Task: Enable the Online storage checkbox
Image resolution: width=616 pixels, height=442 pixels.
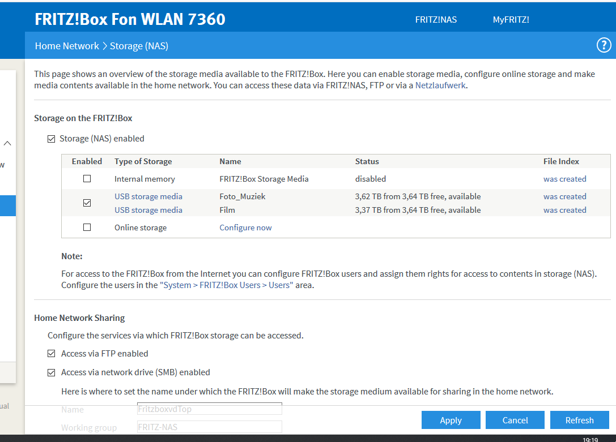Action: (87, 228)
